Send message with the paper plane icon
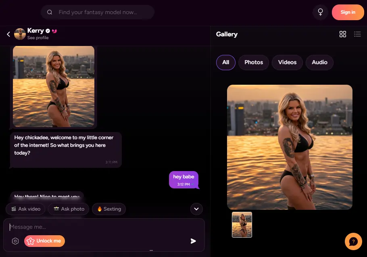 [193, 241]
